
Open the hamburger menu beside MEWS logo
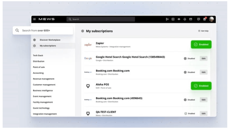tap(35, 19)
